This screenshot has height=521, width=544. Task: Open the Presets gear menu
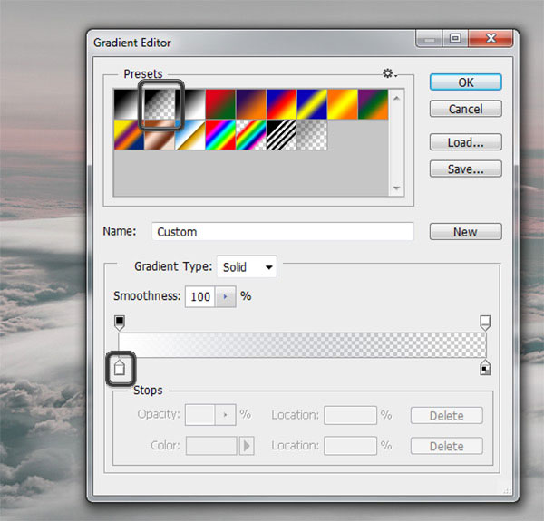pos(389,73)
